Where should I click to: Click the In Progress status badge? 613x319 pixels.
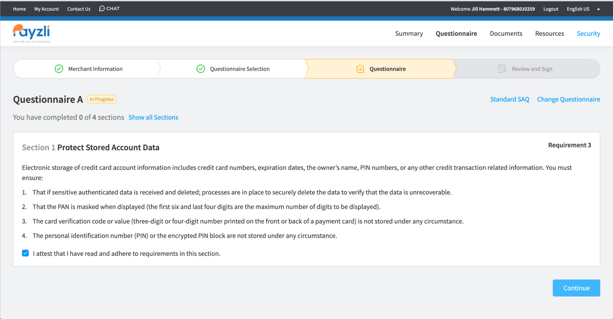click(x=101, y=99)
